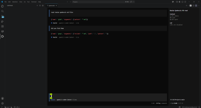
Task: Open the Selection menu
Action: [15, 2]
